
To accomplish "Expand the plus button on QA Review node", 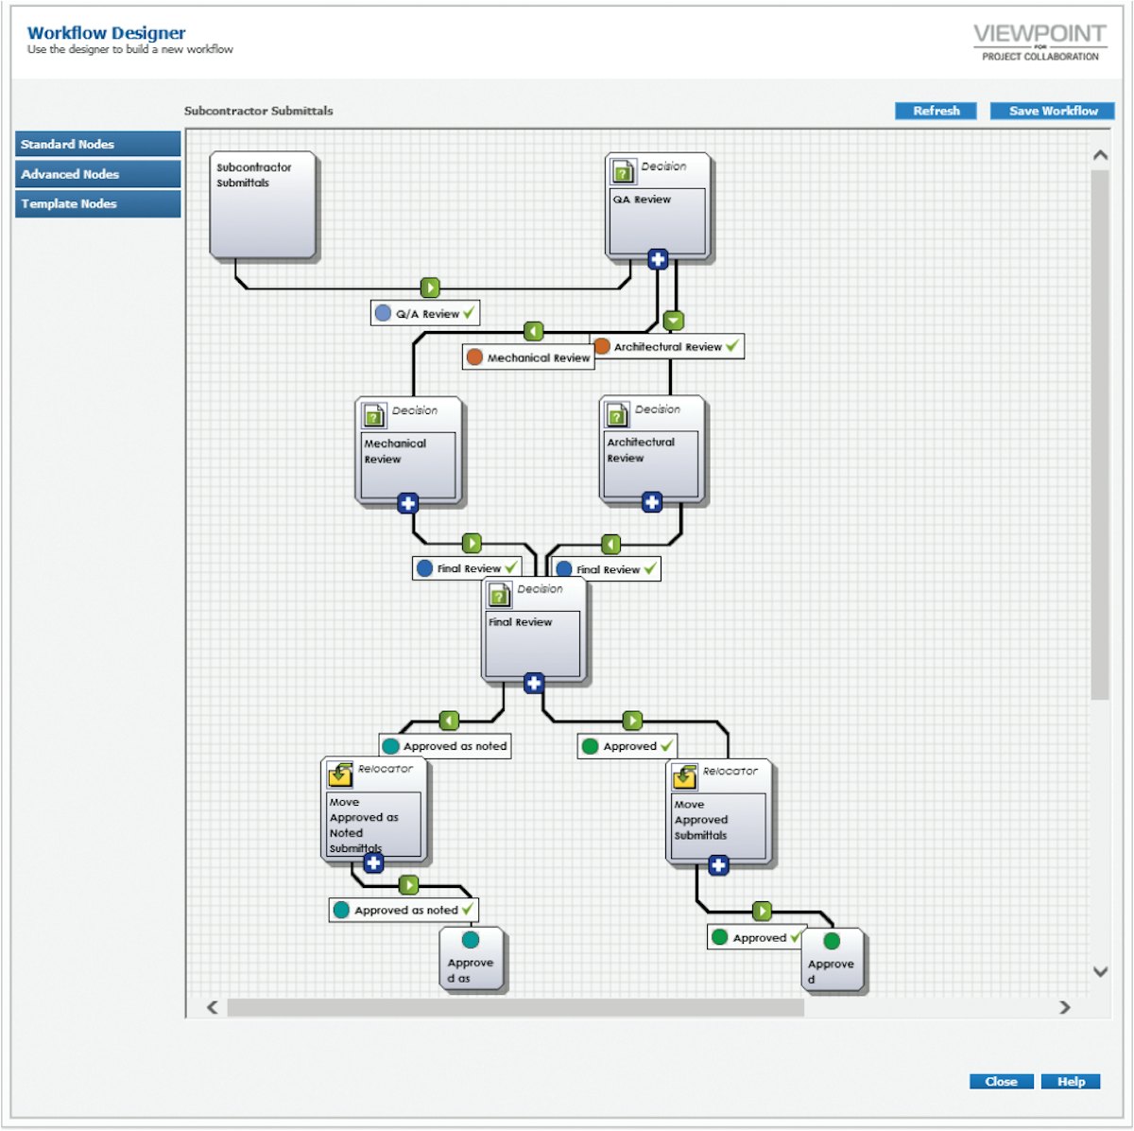I will pyautogui.click(x=658, y=258).
